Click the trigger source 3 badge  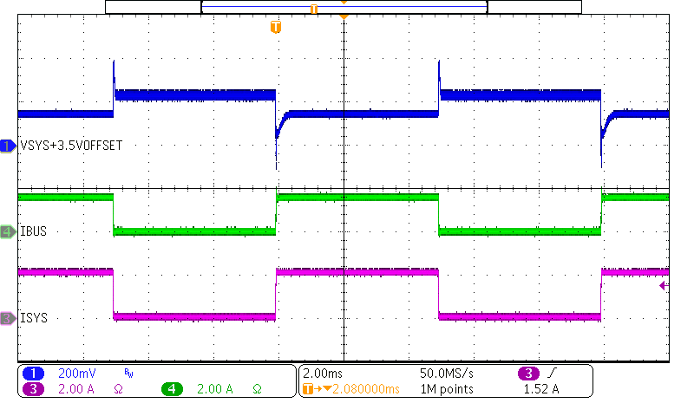[527, 373]
